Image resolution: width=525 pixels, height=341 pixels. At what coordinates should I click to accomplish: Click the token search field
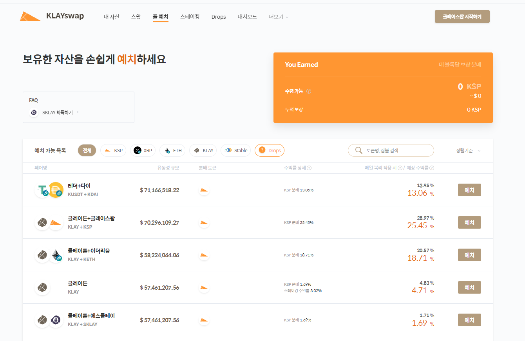(x=391, y=150)
